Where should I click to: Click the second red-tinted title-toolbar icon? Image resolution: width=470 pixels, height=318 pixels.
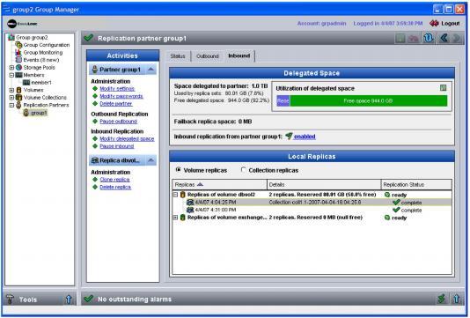[x=414, y=38]
